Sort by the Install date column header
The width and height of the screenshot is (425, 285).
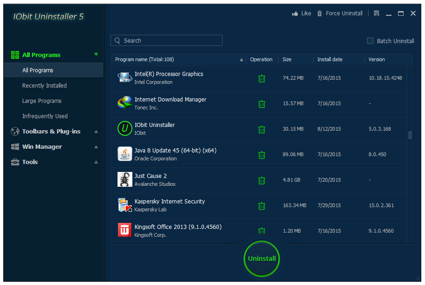pyautogui.click(x=330, y=59)
